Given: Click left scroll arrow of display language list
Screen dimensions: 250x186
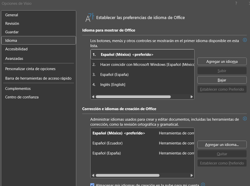Looking at the screenshot, I should (x=93, y=97).
